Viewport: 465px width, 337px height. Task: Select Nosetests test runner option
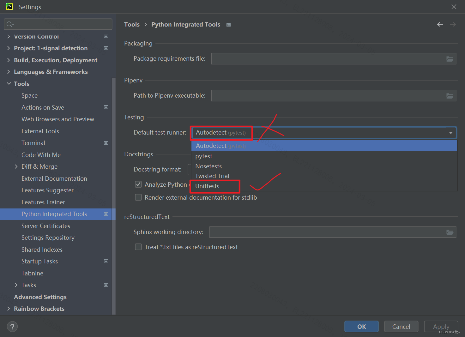[x=324, y=166]
